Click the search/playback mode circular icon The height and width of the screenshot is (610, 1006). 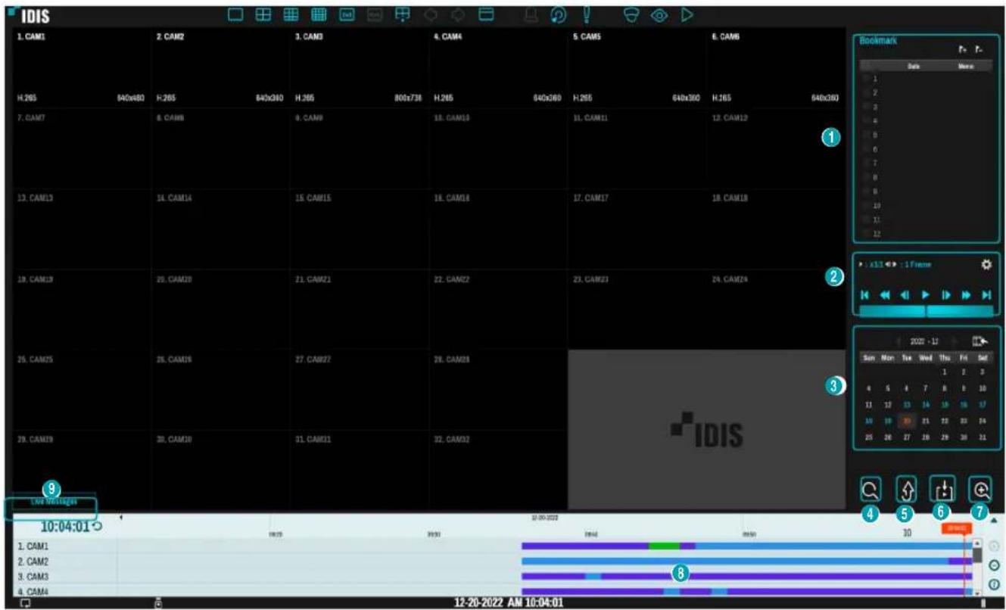point(559,14)
